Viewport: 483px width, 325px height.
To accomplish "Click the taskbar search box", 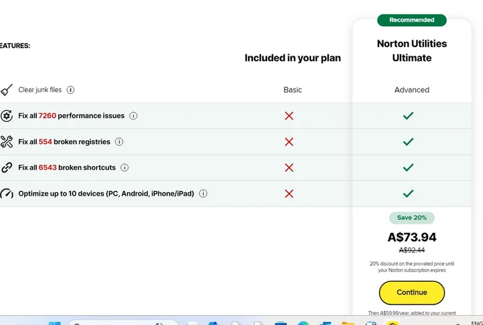I will [123, 322].
